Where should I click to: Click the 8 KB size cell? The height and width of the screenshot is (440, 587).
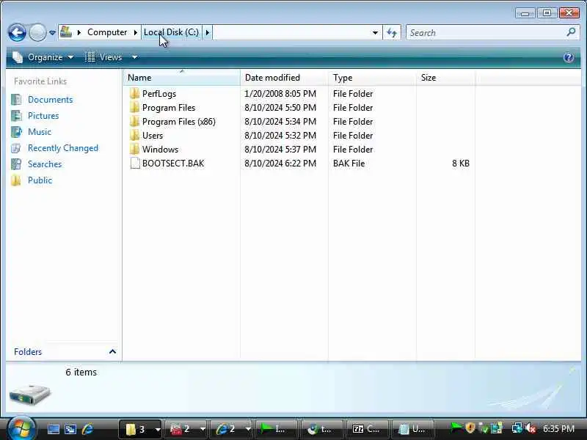click(461, 163)
